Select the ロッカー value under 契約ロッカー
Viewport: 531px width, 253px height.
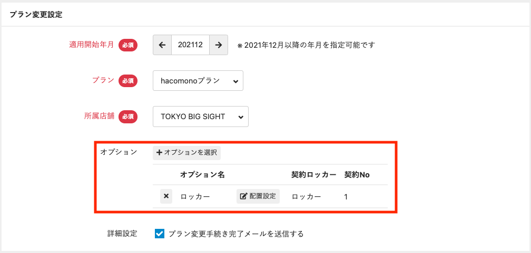coord(306,197)
